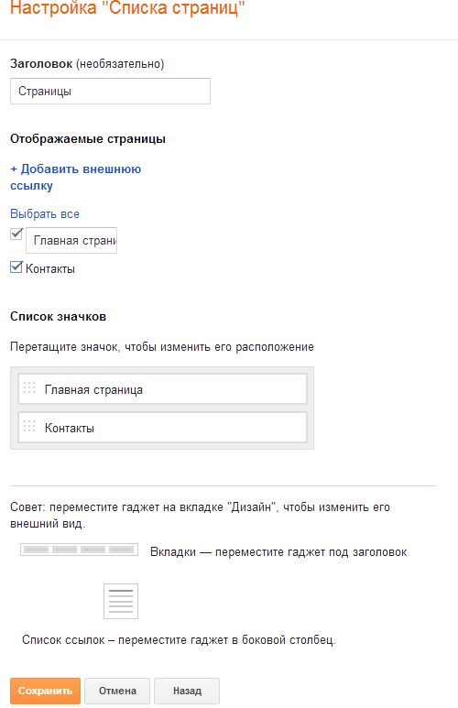The height and width of the screenshot is (708, 458).
Task: Click the drag handle beside Главная страница
Action: coord(29,387)
